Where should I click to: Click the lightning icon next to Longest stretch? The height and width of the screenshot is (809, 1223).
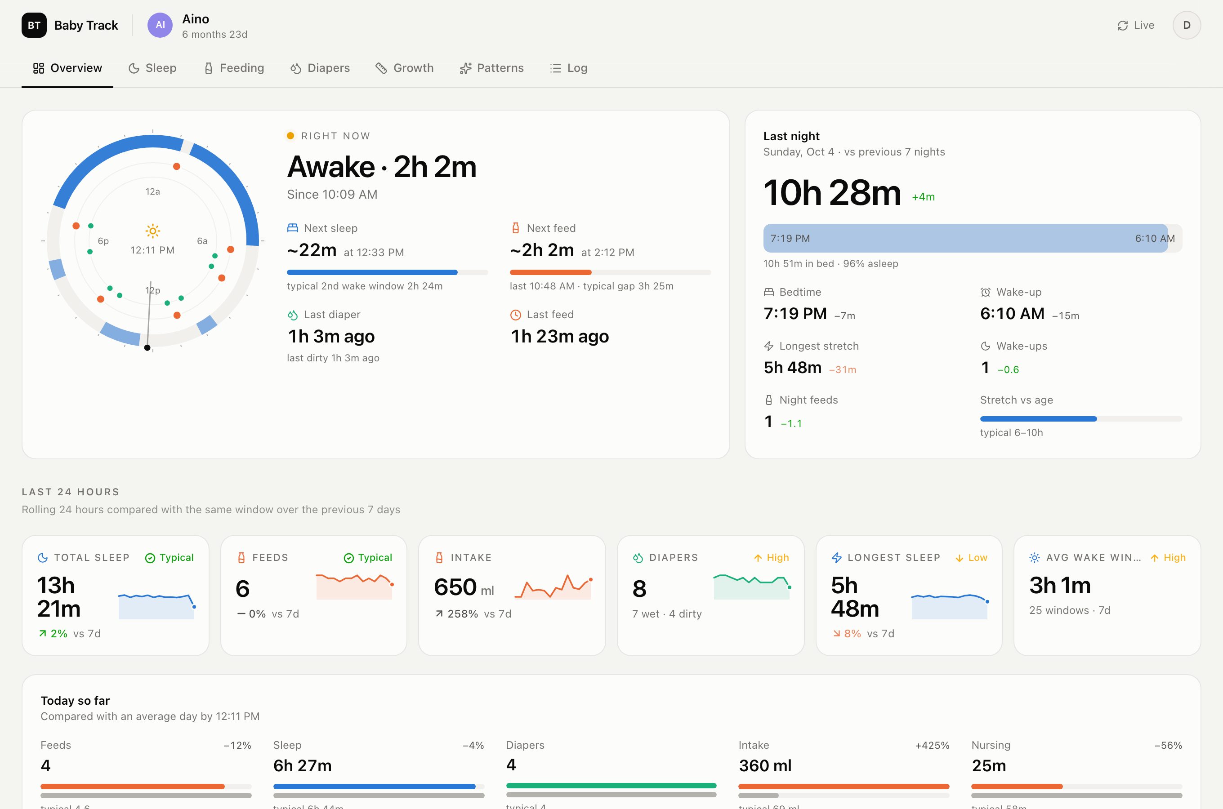[769, 346]
